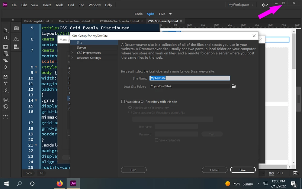Screen dimensions: 302x189
Task: Switch to Split view
Action: [150, 14]
